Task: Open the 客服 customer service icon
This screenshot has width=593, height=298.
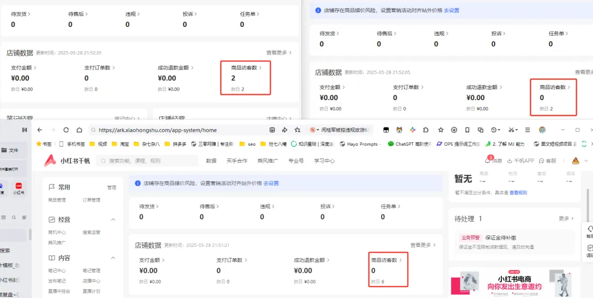Action: 541,161
